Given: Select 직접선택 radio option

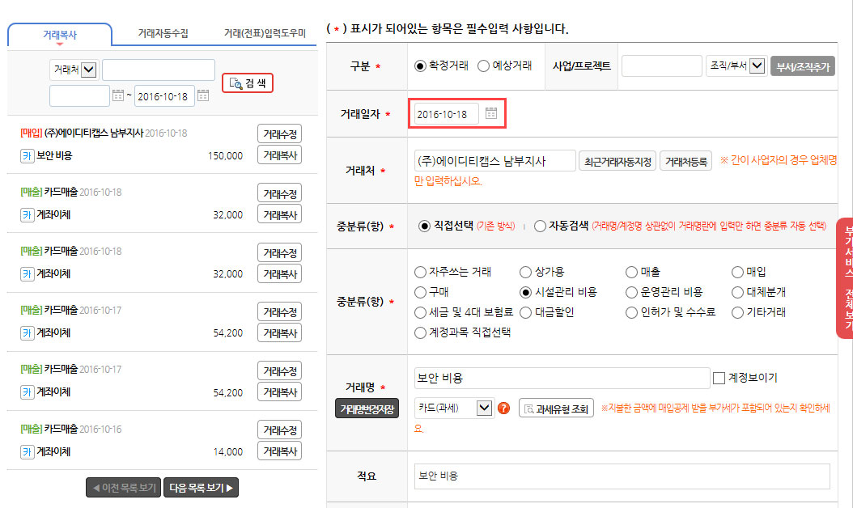Looking at the screenshot, I should point(424,226).
